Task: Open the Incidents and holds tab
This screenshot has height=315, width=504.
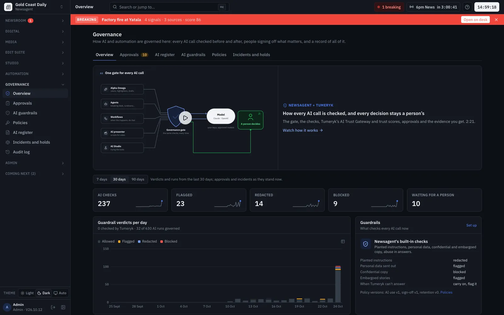Action: pyautogui.click(x=251, y=54)
